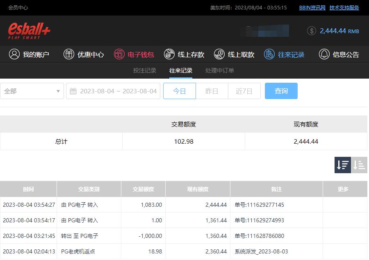Viewport: 369px width, 260px height.
Task: Sort records in descending order
Action: pyautogui.click(x=343, y=165)
